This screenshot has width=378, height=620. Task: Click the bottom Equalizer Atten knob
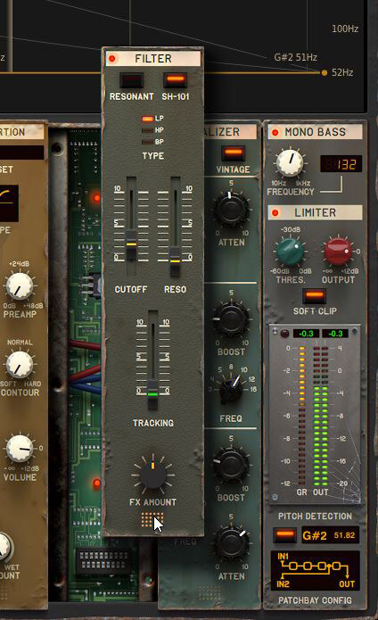point(231,543)
